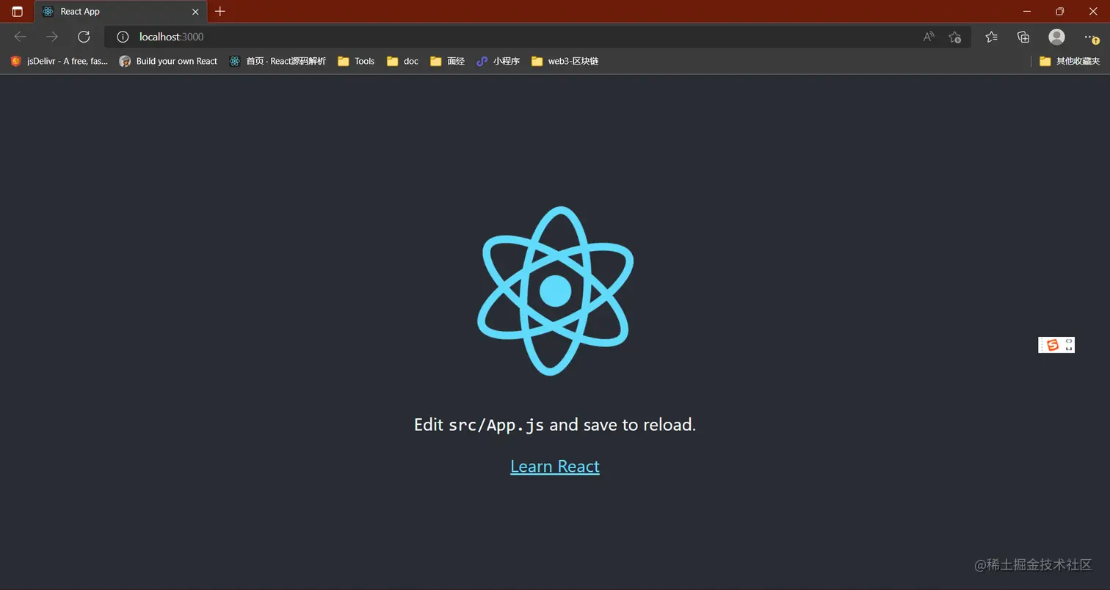The image size is (1110, 590).
Task: Expand the web3-区块链 bookmark folder
Action: [565, 61]
